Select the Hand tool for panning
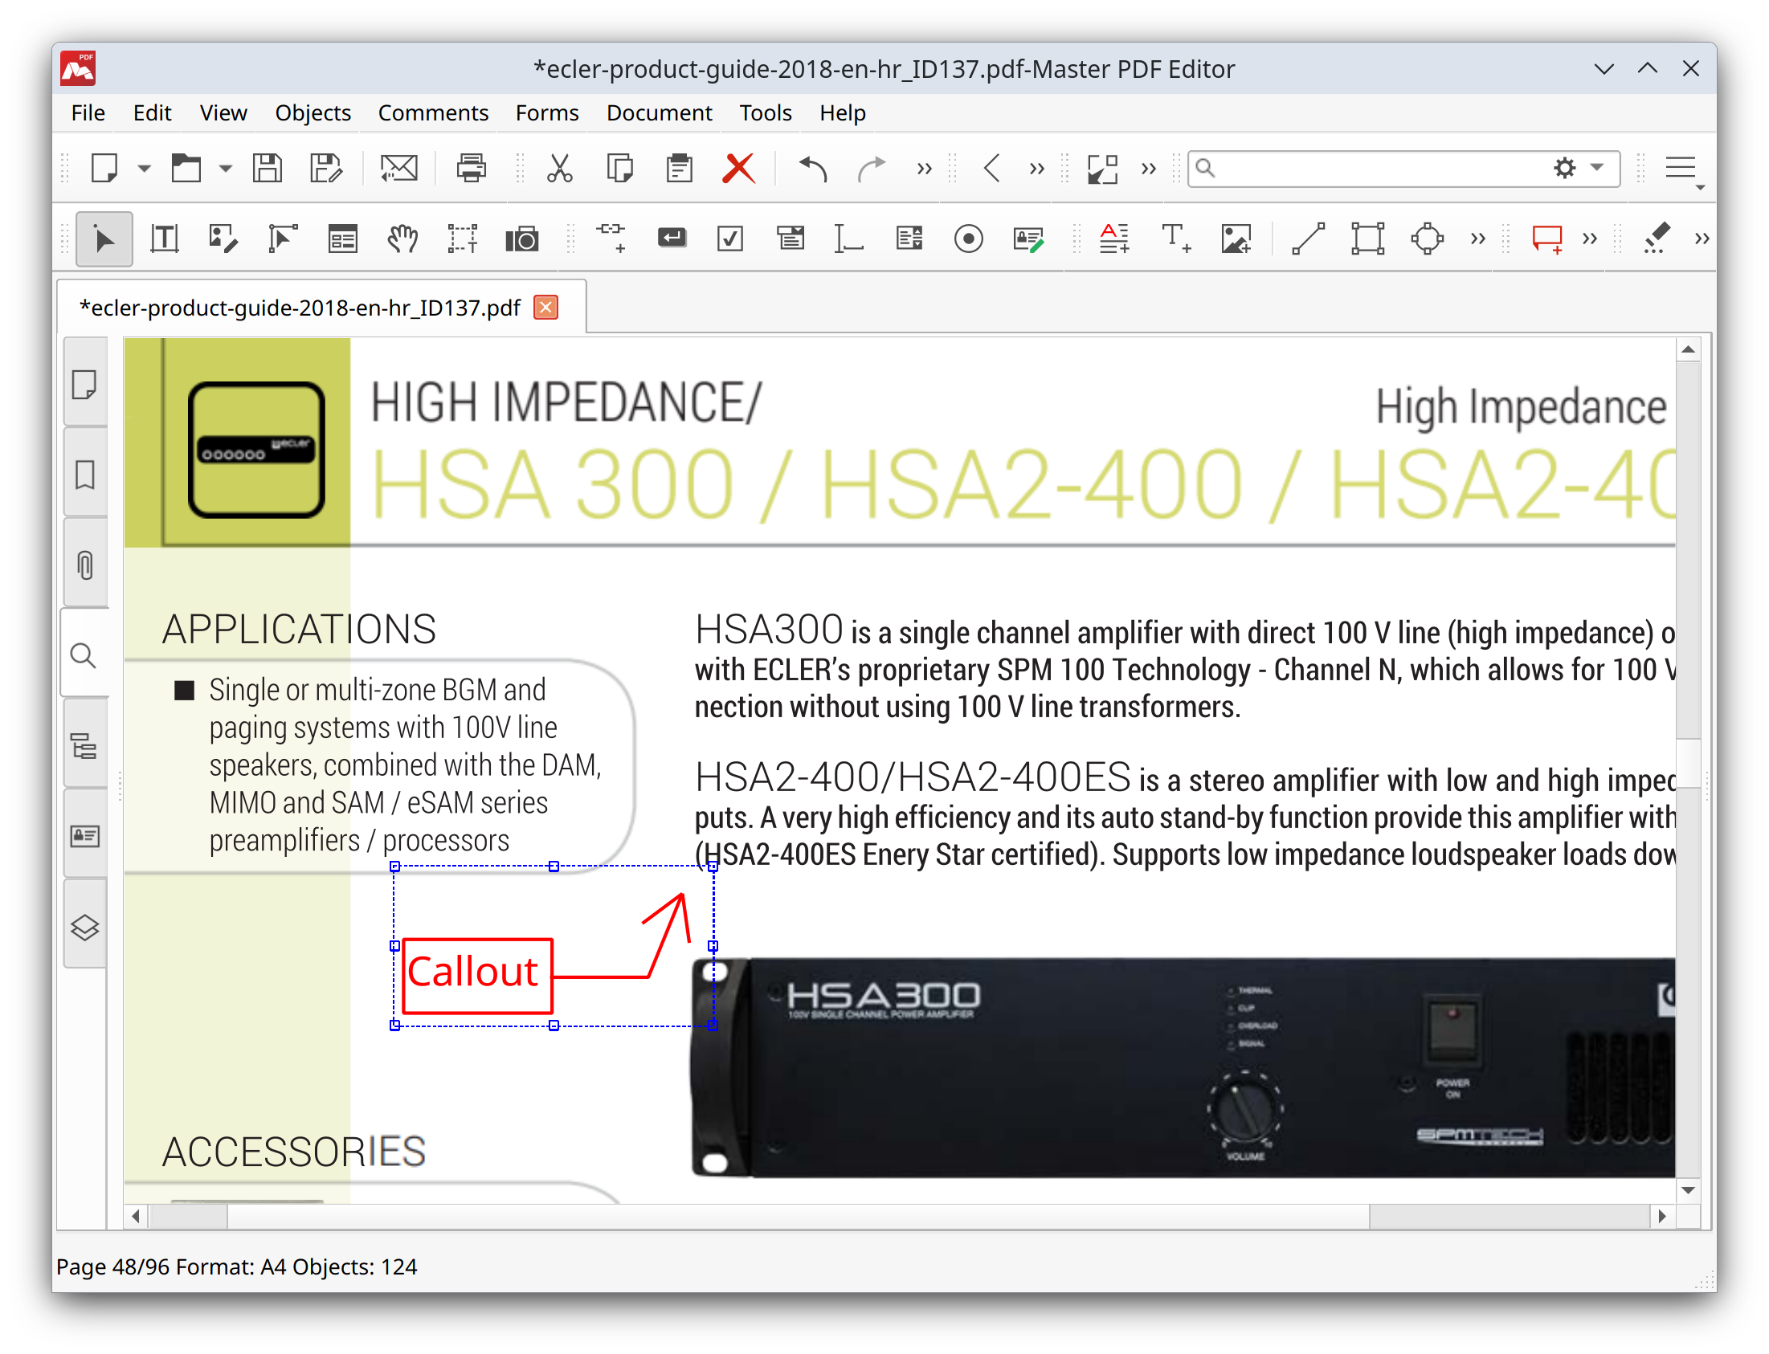Viewport: 1769px width, 1354px height. [402, 239]
